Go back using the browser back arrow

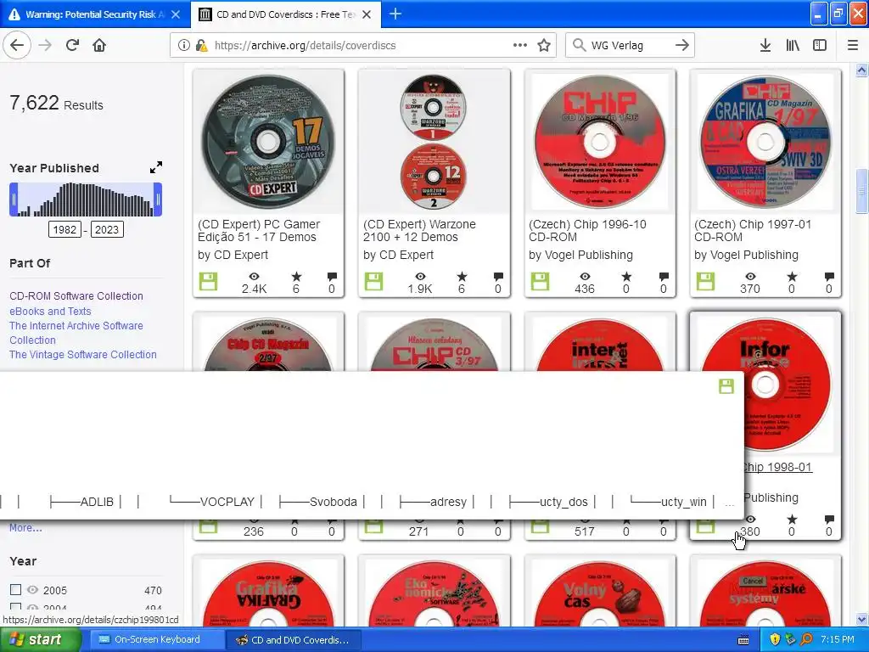[x=17, y=45]
